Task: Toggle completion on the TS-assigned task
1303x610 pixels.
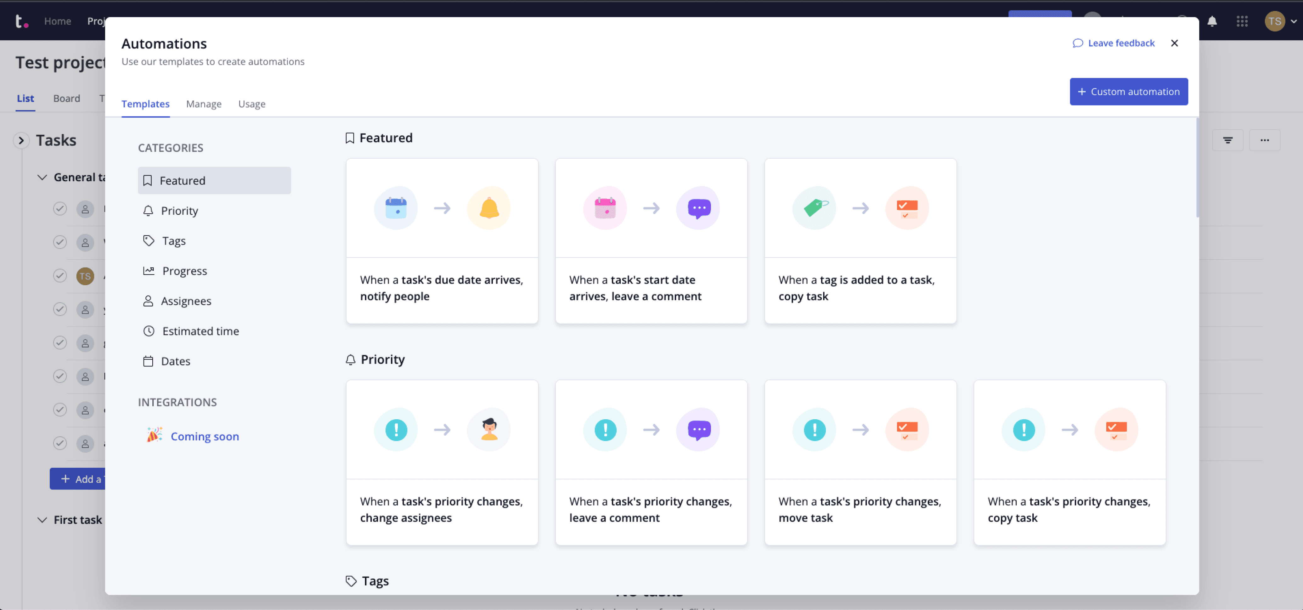Action: coord(60,276)
